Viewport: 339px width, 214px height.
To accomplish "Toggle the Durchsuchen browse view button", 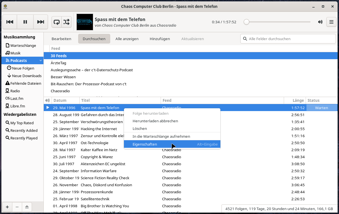I will 94,39.
